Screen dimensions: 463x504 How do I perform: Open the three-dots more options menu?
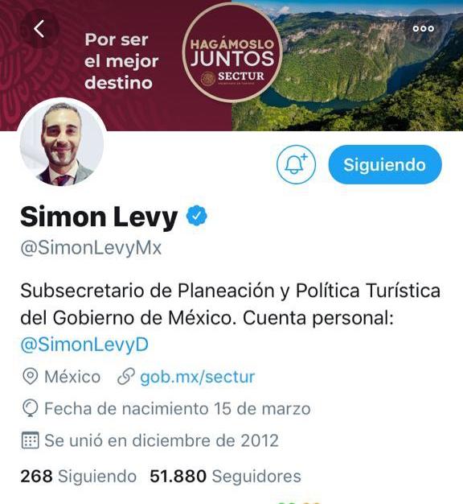coord(424,29)
